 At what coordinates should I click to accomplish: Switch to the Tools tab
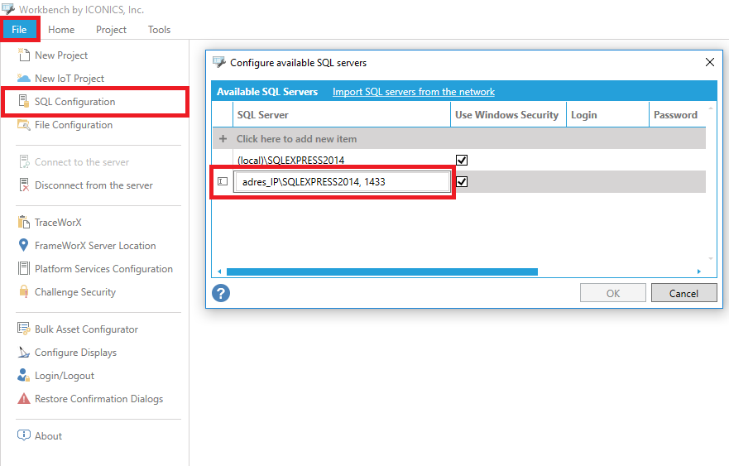point(160,29)
